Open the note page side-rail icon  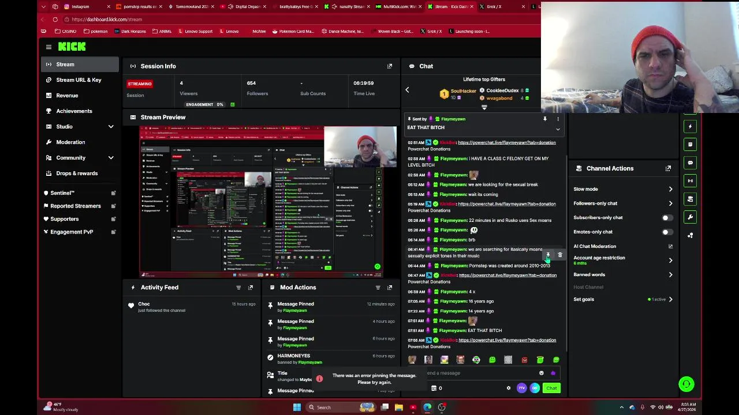pos(690,144)
